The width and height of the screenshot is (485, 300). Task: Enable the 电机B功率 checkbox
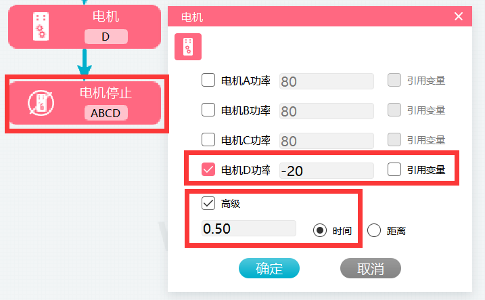208,110
